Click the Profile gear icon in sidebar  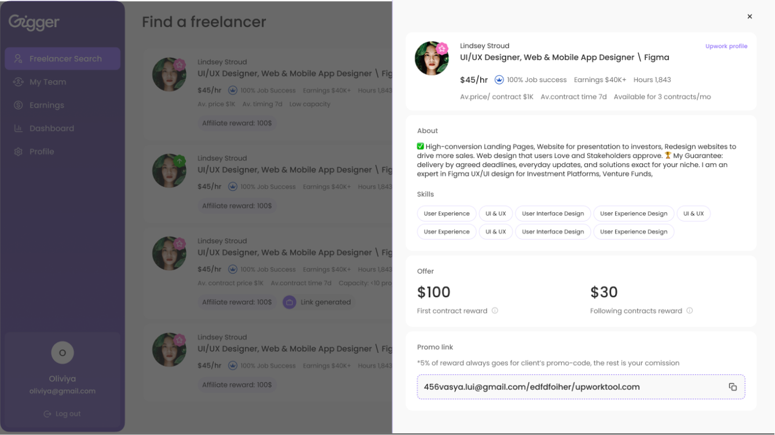point(18,152)
